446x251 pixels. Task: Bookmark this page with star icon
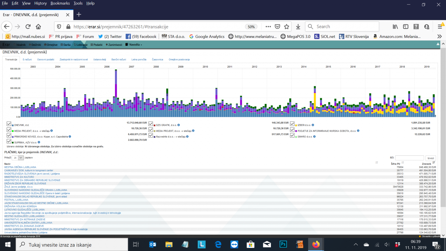coord(287,26)
